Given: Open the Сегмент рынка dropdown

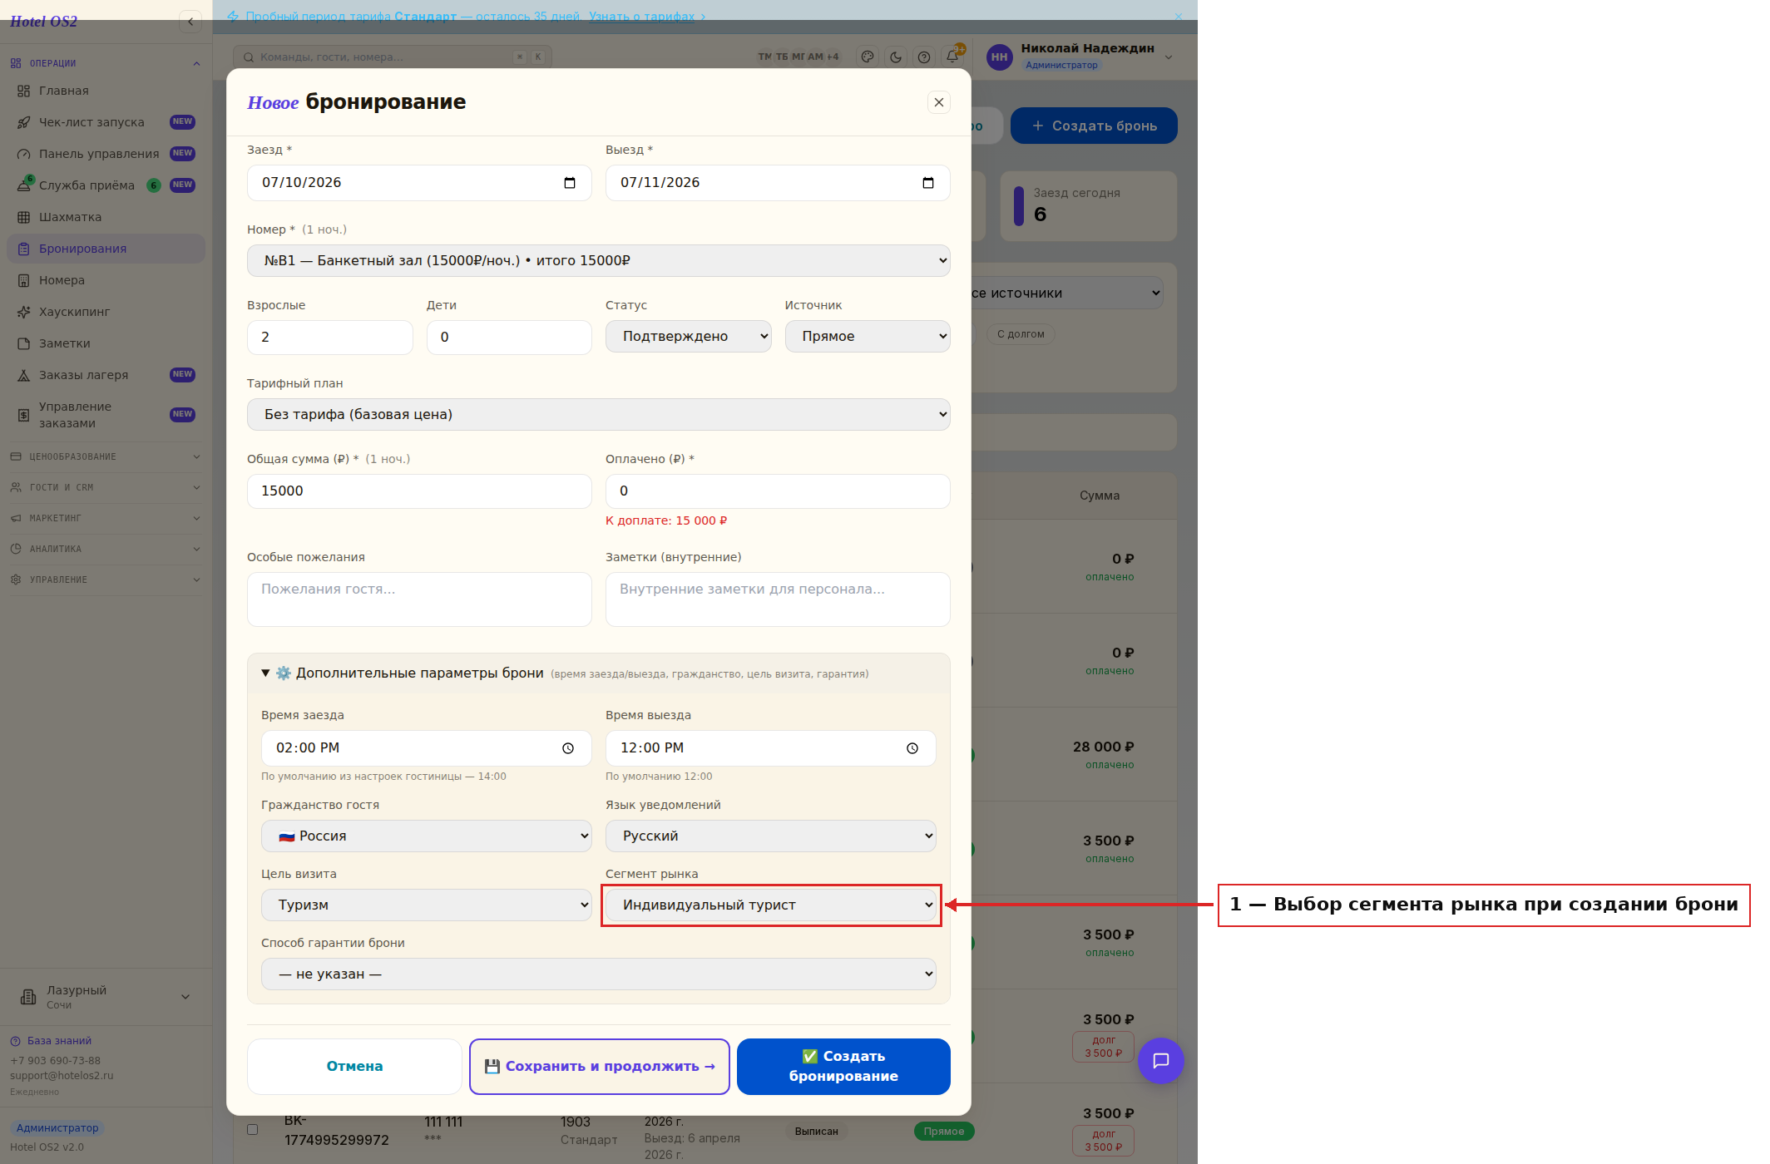Looking at the screenshot, I should pyautogui.click(x=770, y=905).
